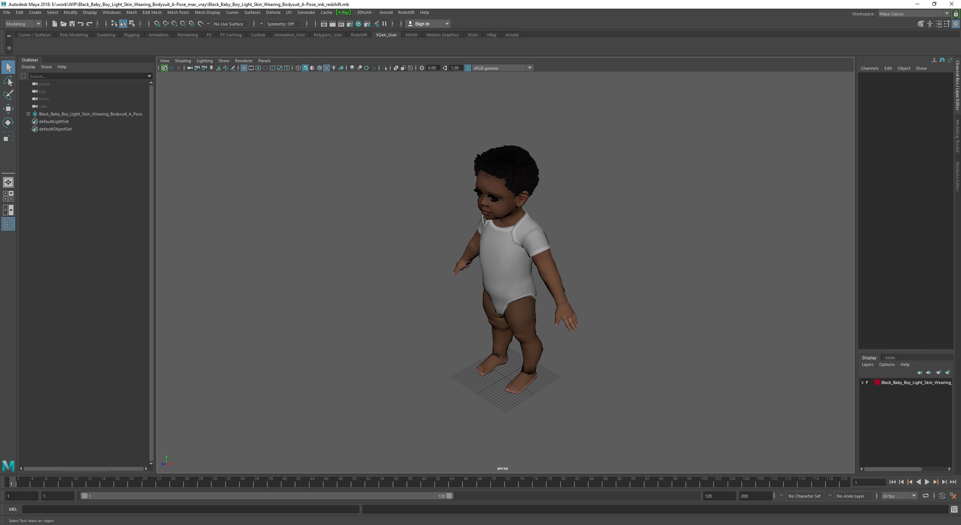Expand Black_Baby_Boy group in Outliner
This screenshot has height=525, width=961.
click(x=28, y=114)
